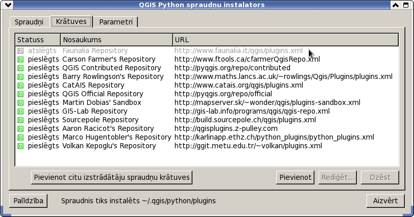Click the green status icon for QGIS Contributed Repository

pyautogui.click(x=20, y=68)
